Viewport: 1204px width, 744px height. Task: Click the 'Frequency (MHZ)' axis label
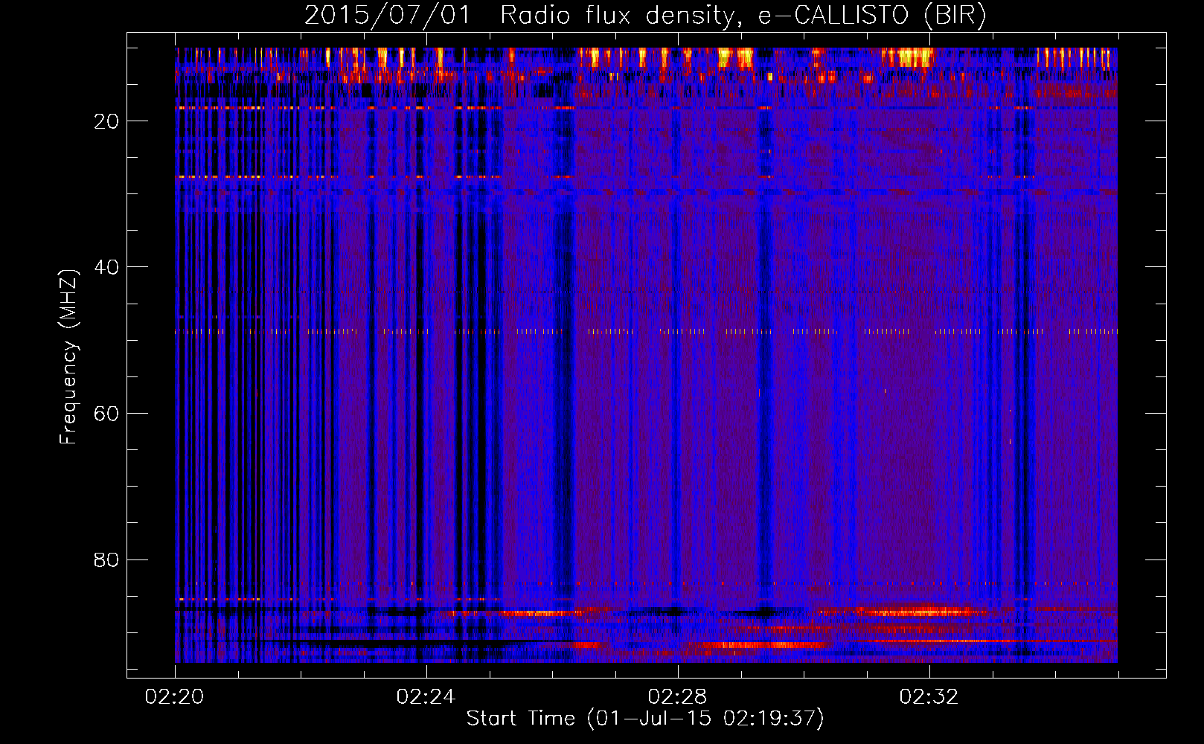point(68,357)
